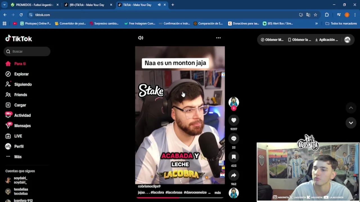
Task: Click Obtener M... button in header
Action: click(x=272, y=40)
